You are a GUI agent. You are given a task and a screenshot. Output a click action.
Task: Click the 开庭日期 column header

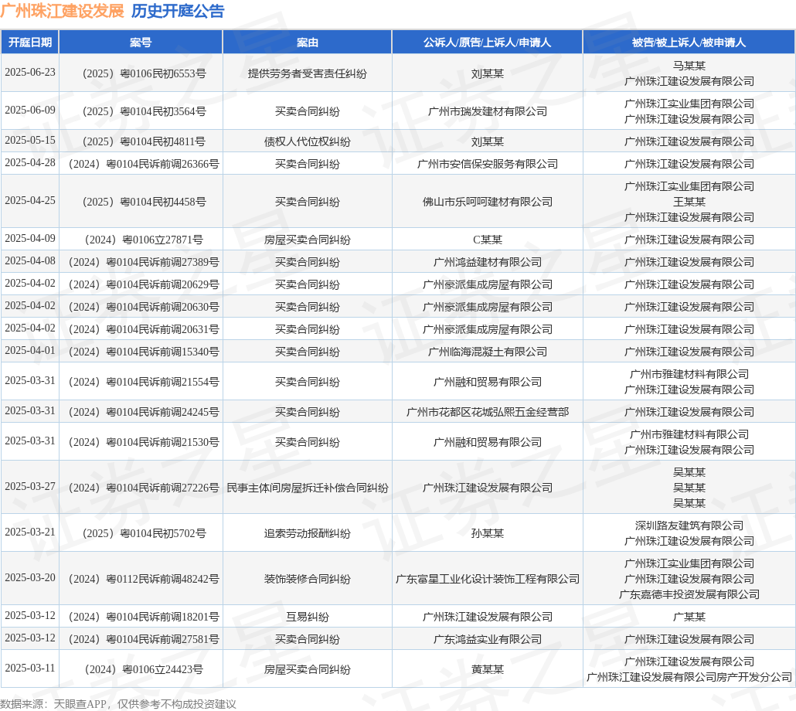point(30,43)
